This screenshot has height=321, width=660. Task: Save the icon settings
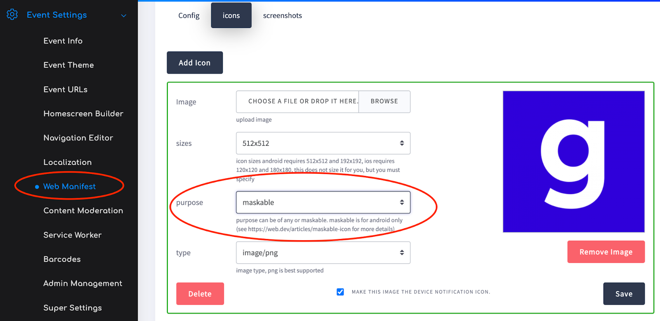[x=624, y=294]
